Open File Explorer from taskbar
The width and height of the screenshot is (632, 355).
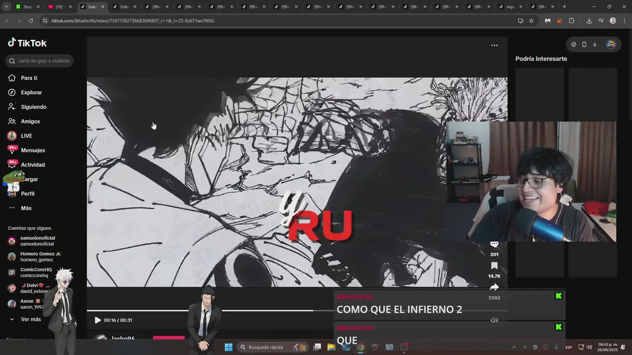click(331, 347)
